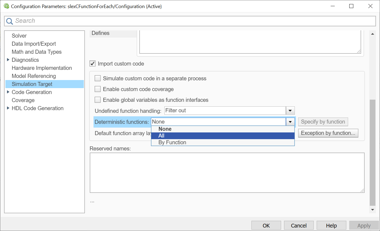380x231 pixels.
Task: Expand the Diagnostics tree node
Action: pyautogui.click(x=8, y=60)
